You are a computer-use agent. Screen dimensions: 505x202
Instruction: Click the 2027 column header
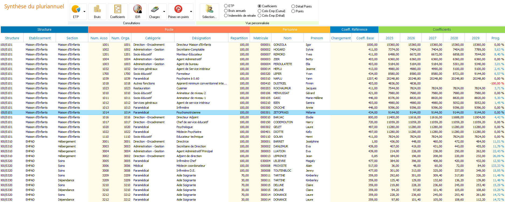(x=433, y=38)
